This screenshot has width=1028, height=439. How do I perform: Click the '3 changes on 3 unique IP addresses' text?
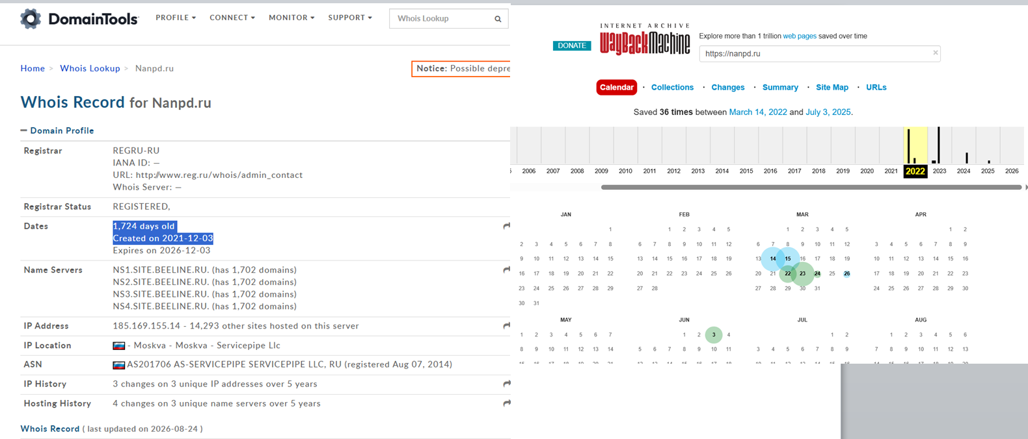215,384
